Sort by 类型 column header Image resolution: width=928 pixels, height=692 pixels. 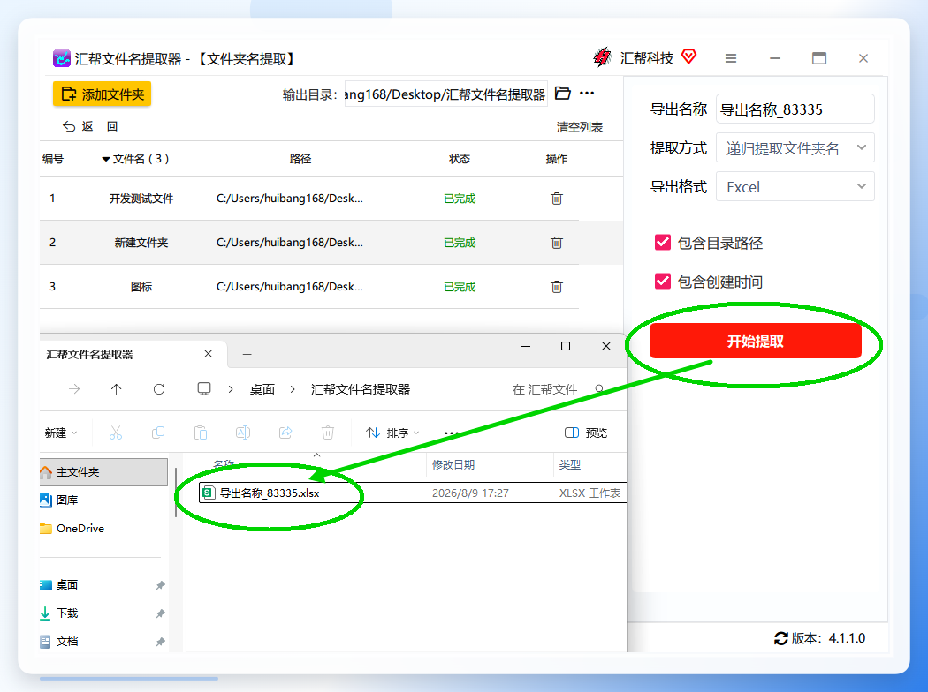(570, 464)
